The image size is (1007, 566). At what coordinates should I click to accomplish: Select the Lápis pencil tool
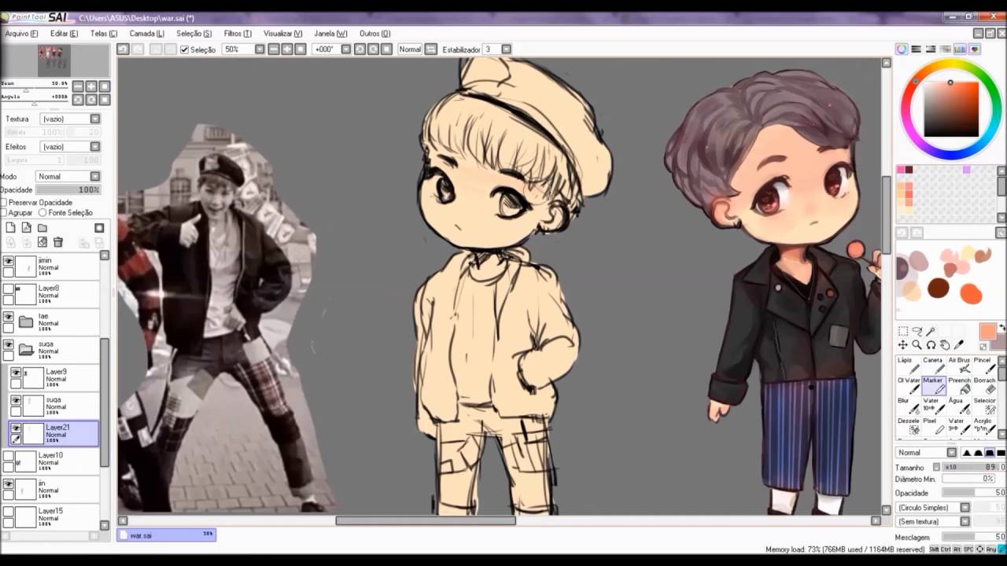click(908, 365)
